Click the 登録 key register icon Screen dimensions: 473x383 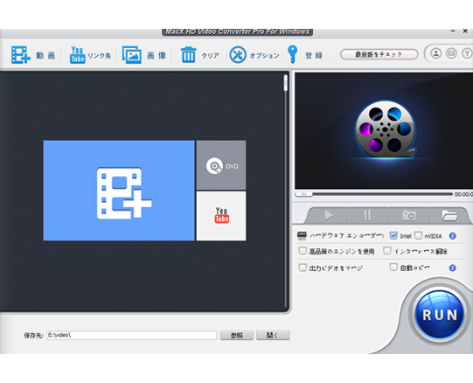(292, 54)
